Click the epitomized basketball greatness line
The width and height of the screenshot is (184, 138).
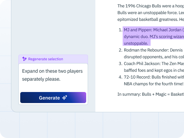click(151, 19)
